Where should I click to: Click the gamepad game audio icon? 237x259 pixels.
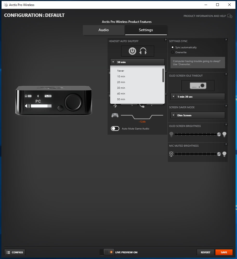[x=115, y=115]
